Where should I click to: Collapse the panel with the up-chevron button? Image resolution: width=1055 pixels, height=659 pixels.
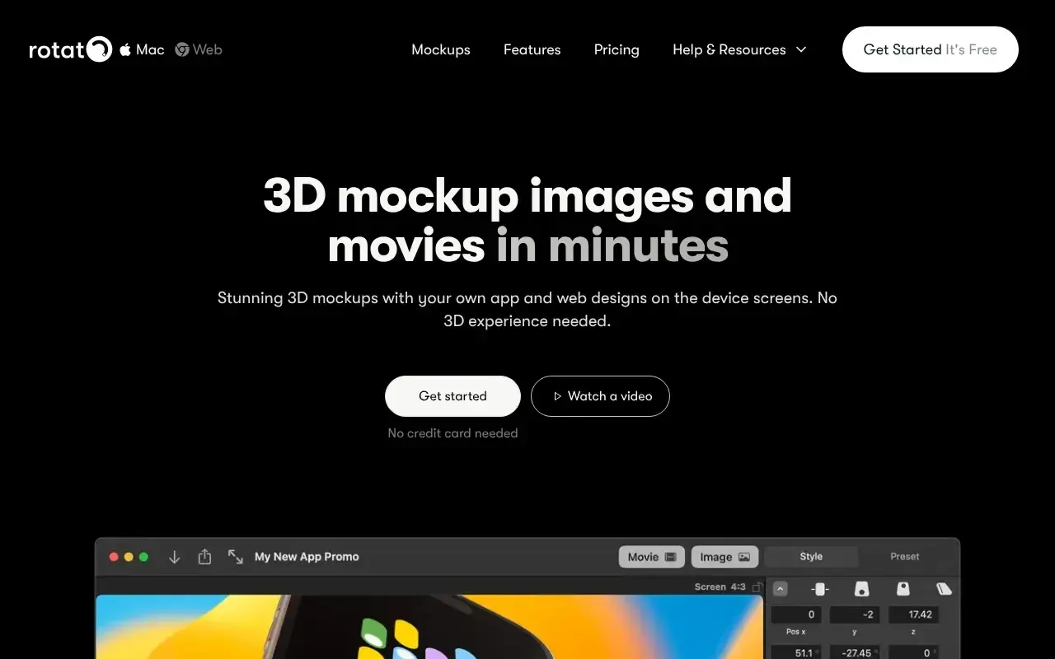pyautogui.click(x=781, y=589)
